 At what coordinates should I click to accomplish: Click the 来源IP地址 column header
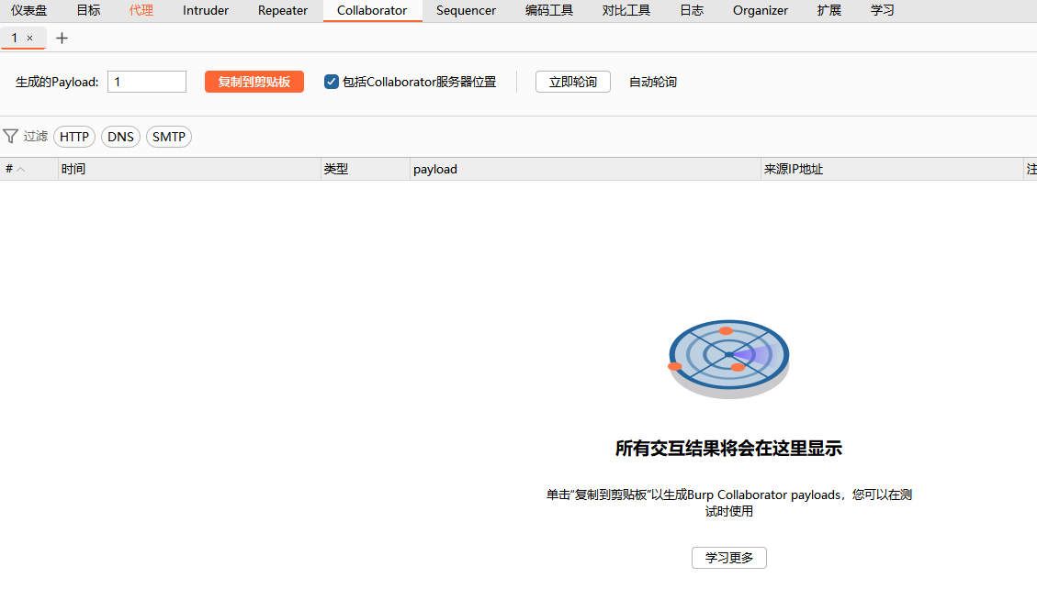(x=794, y=170)
